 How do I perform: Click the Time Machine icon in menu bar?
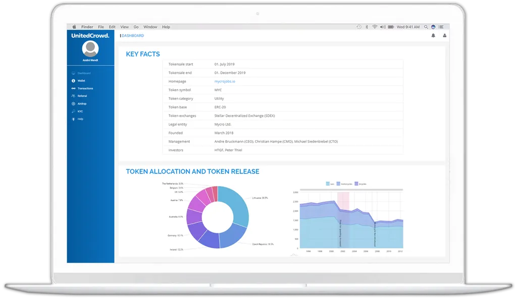click(359, 27)
